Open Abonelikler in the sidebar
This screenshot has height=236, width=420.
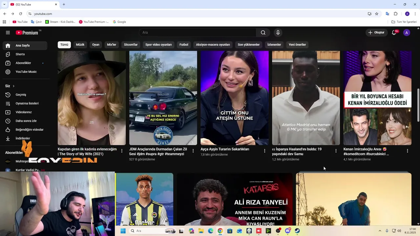(25, 63)
